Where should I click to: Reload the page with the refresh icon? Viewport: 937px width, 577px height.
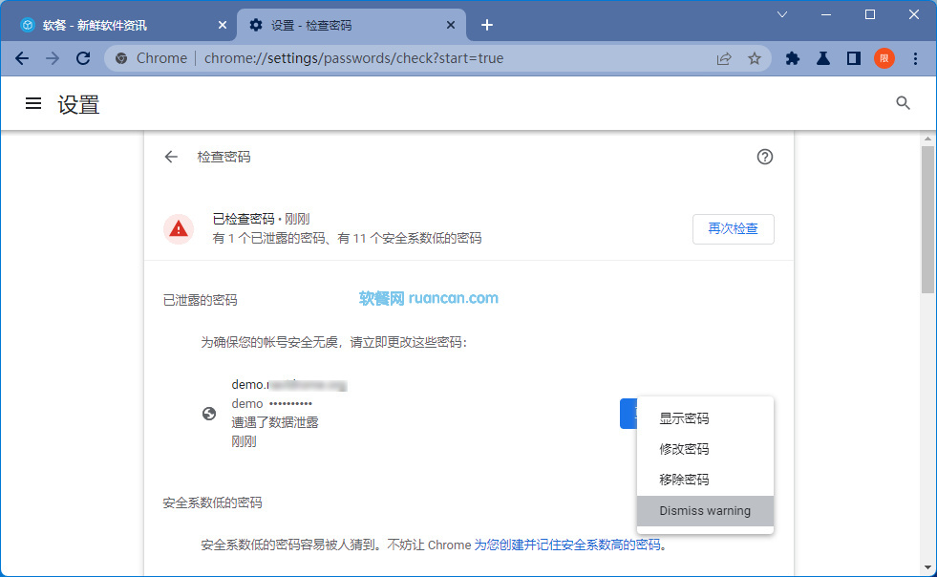click(x=83, y=58)
